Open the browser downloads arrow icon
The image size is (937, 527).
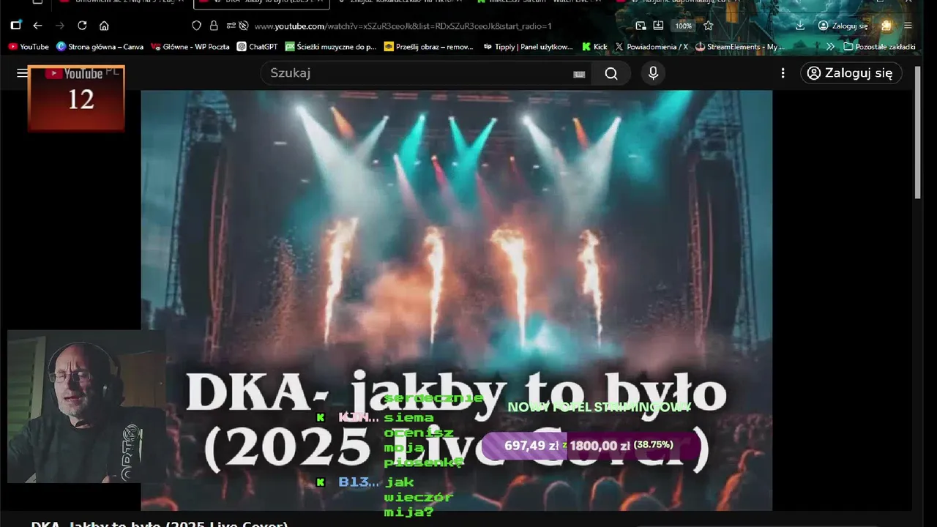(x=800, y=26)
